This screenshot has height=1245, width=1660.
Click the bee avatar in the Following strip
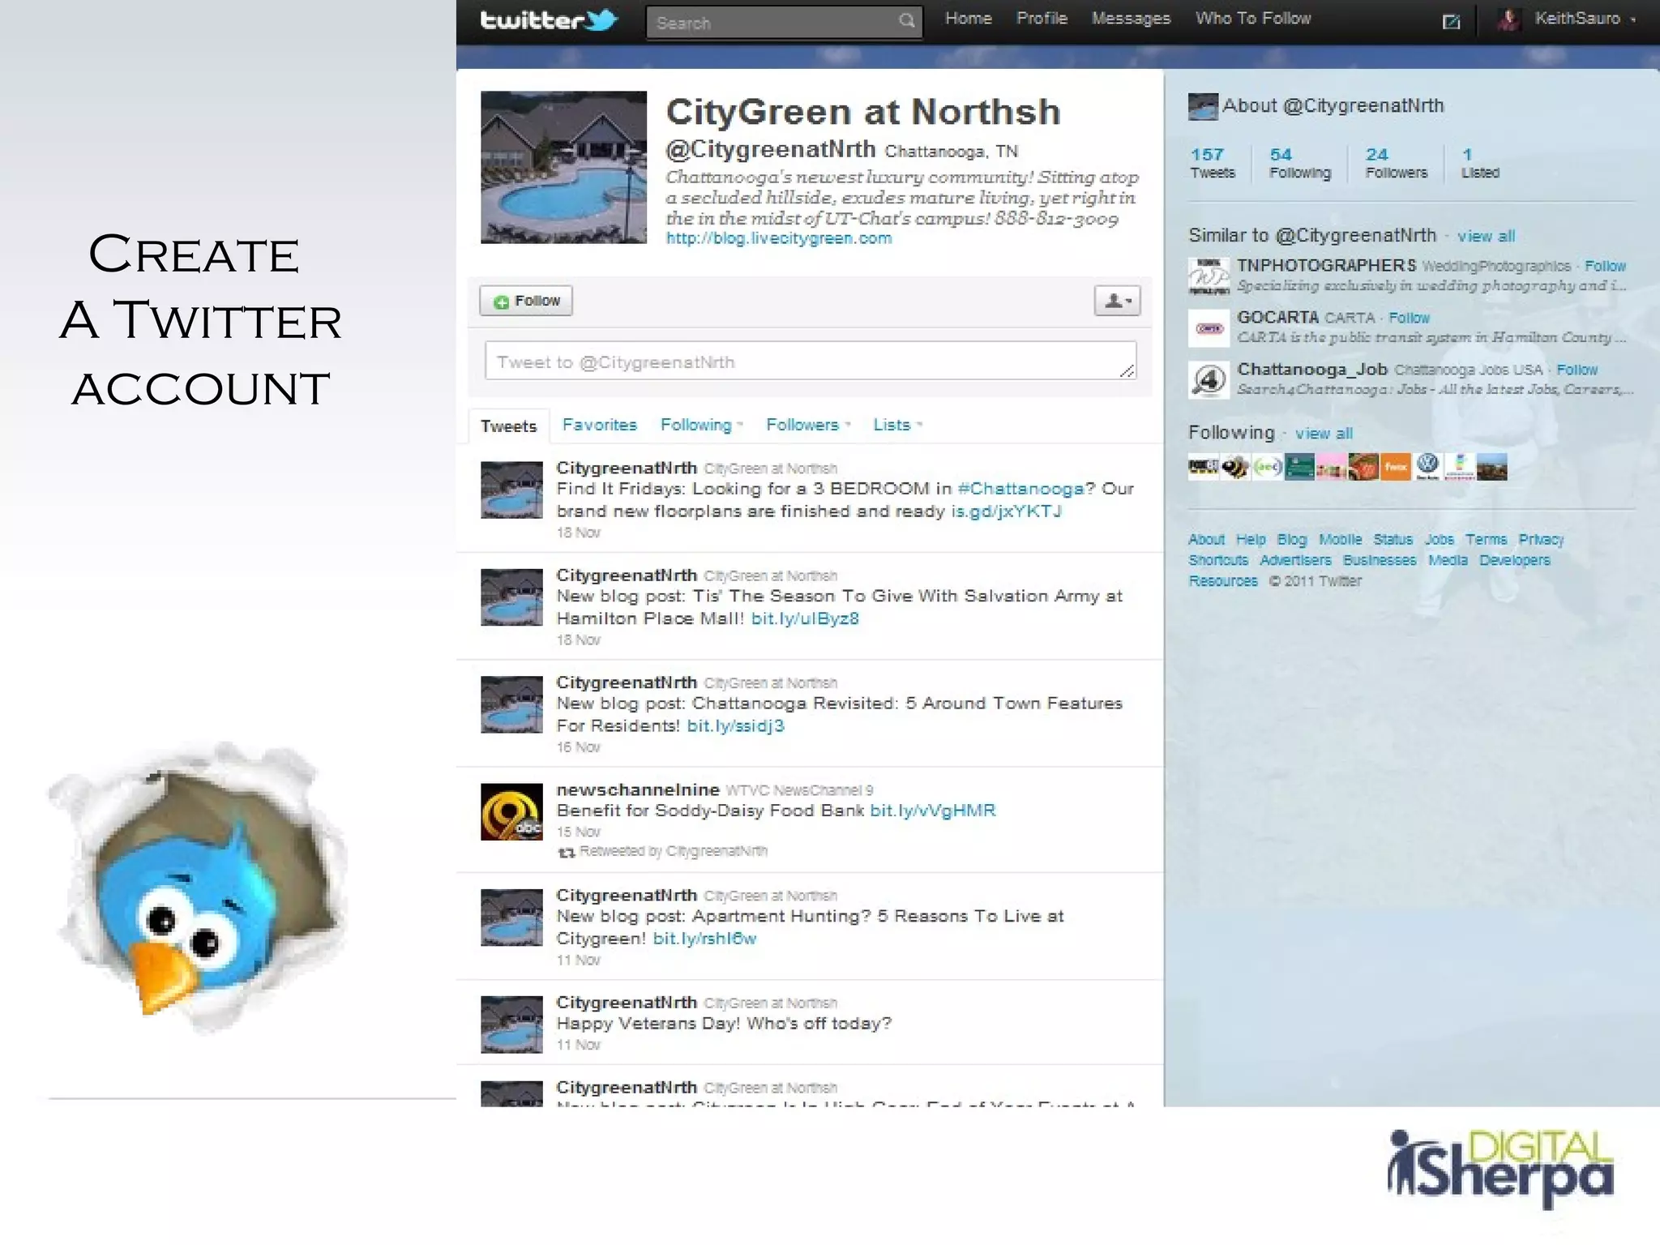point(1235,467)
